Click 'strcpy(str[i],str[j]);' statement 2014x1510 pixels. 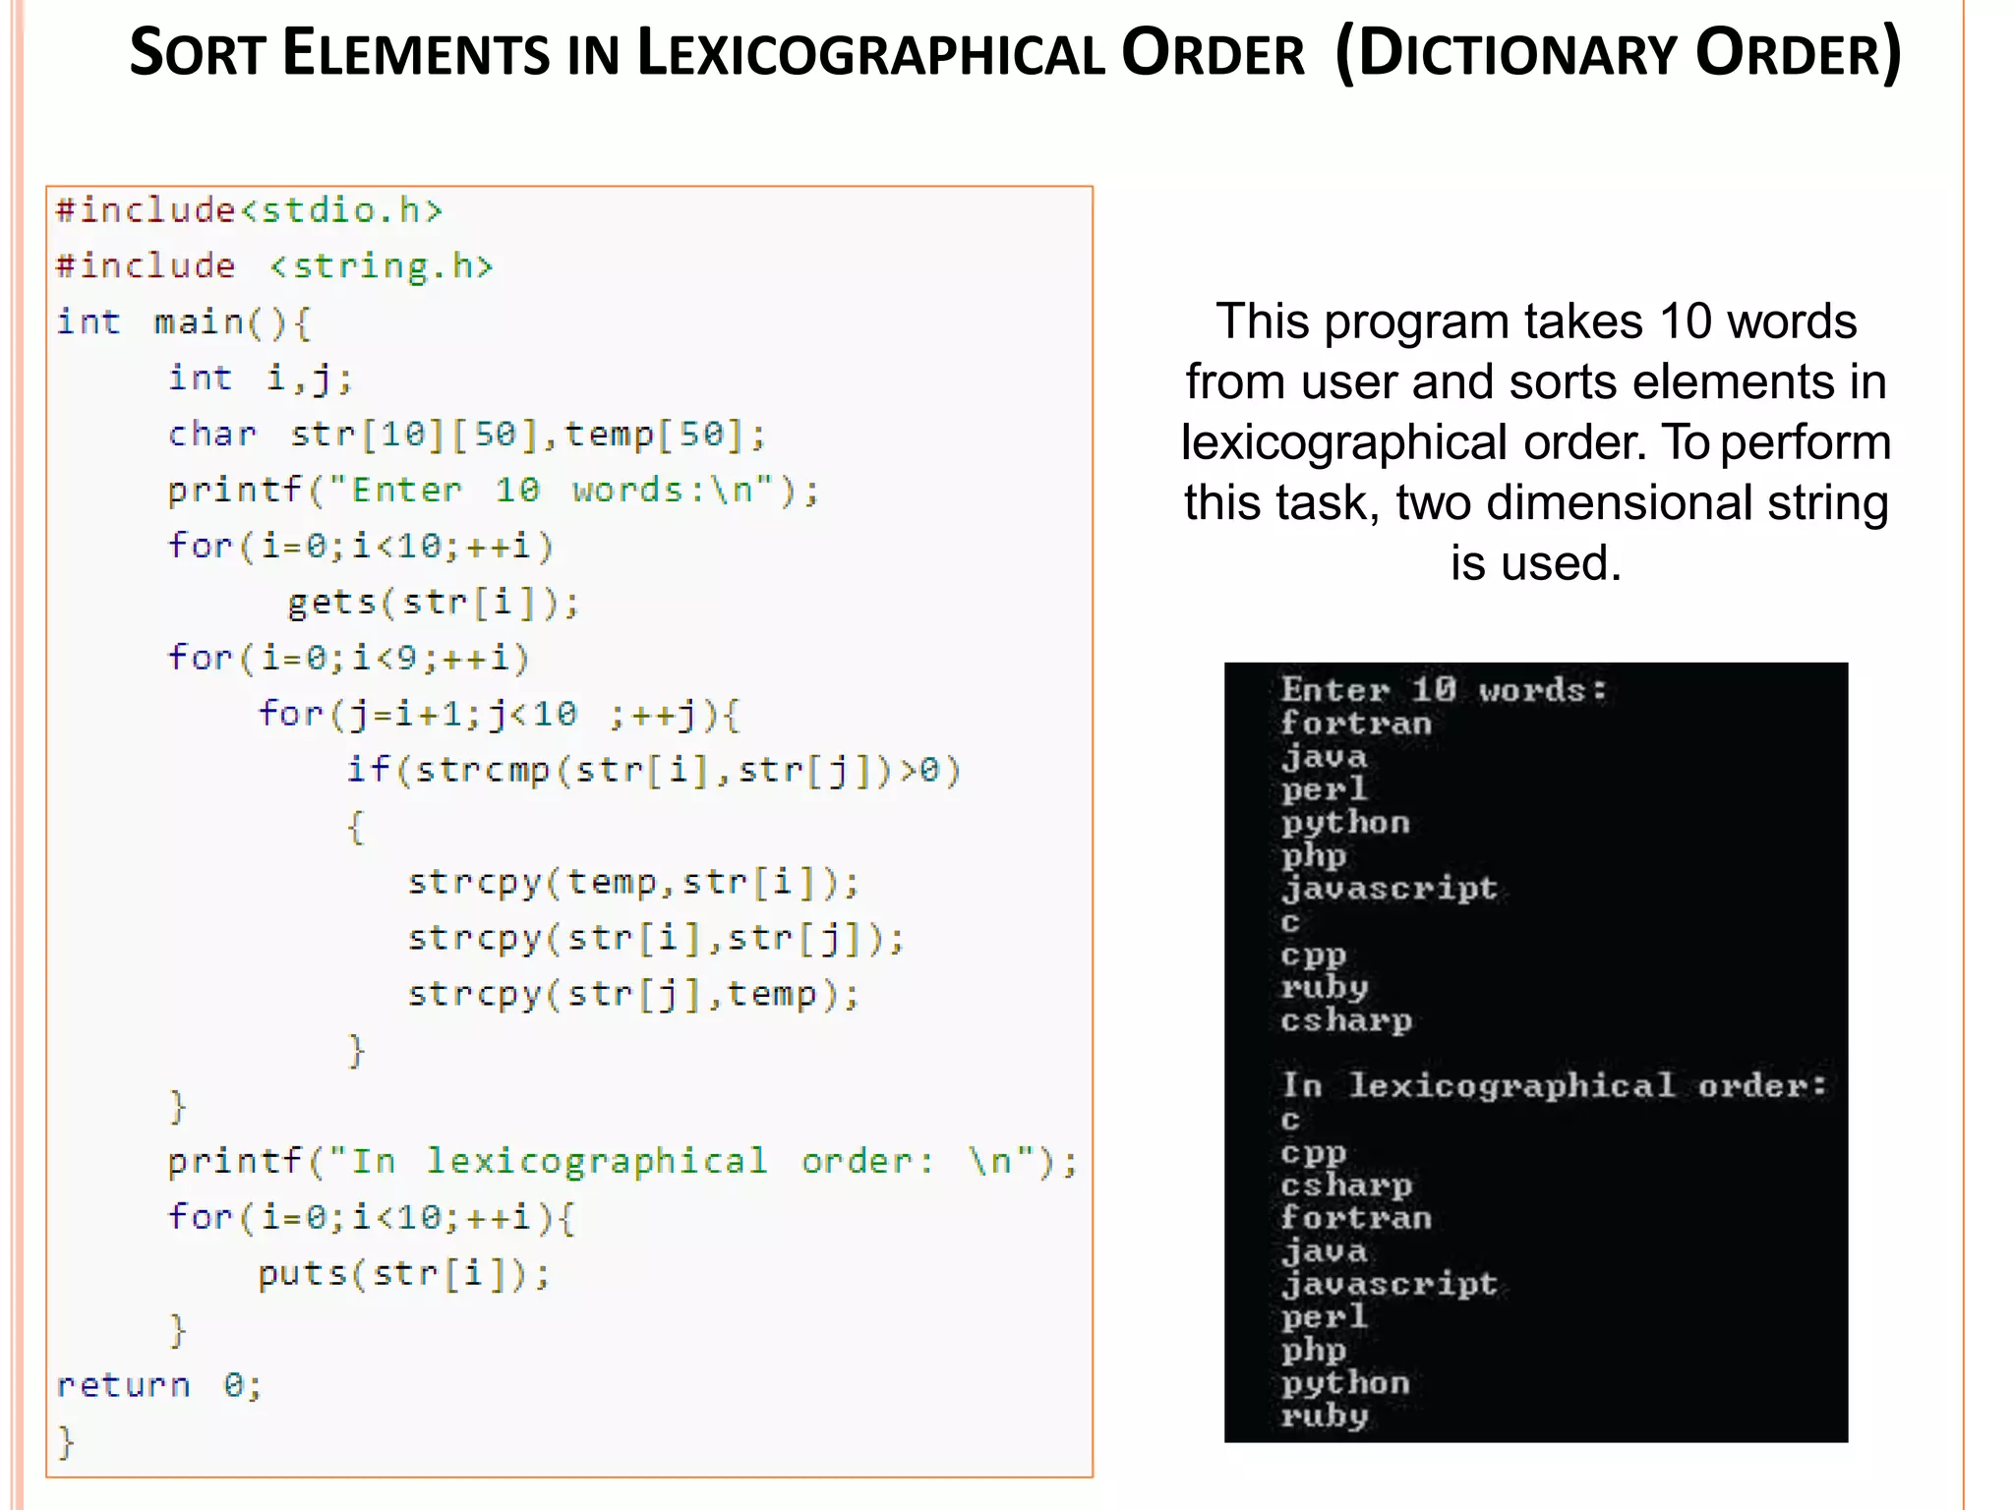[x=657, y=938]
